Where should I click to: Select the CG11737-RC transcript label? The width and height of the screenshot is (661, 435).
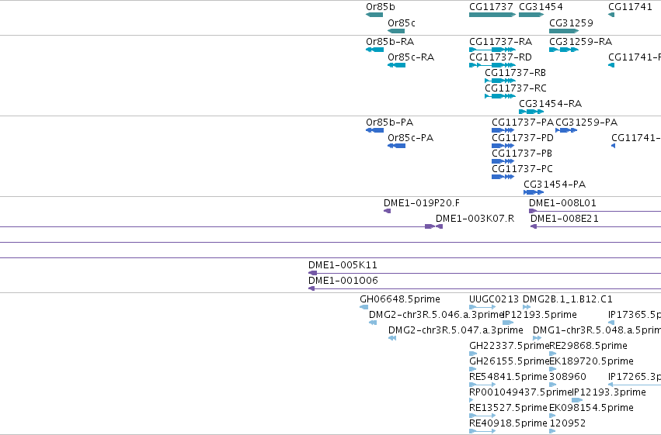(x=516, y=88)
